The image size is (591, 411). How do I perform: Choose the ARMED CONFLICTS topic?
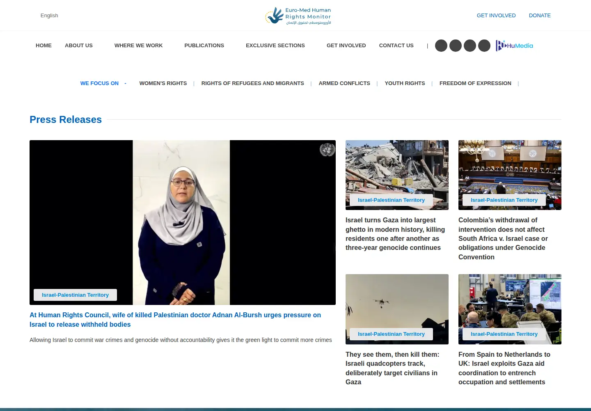344,83
